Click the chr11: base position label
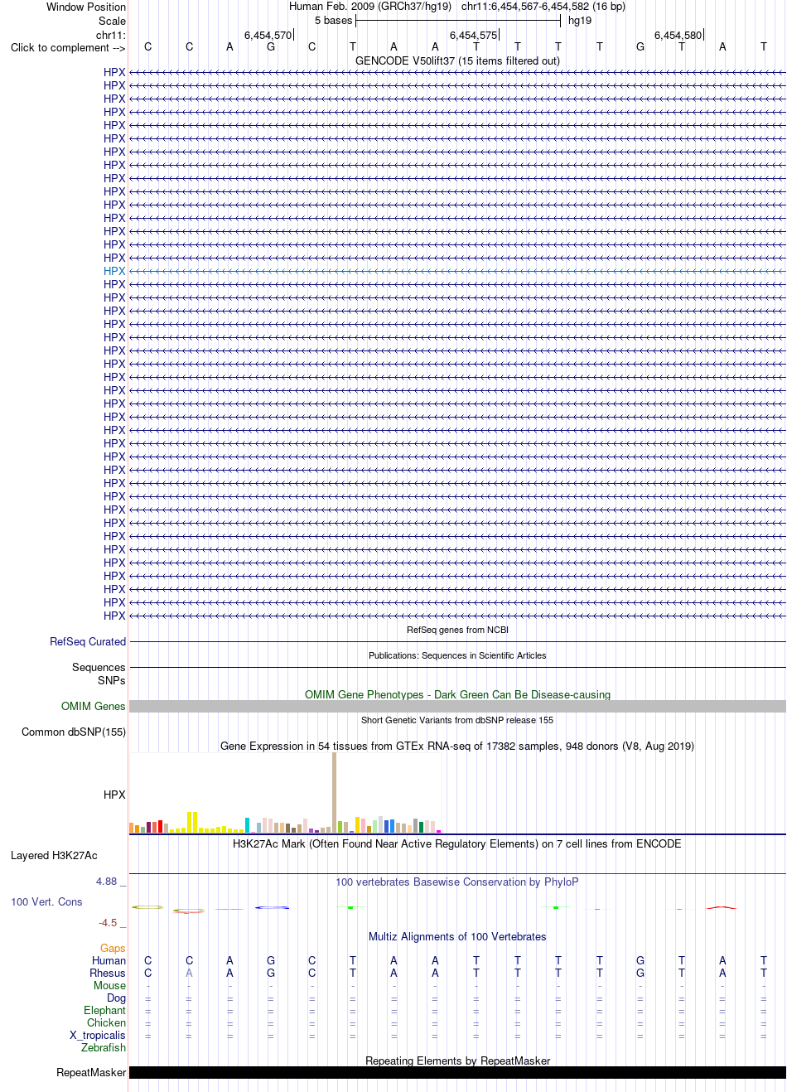This screenshot has height=1092, width=787. point(111,35)
